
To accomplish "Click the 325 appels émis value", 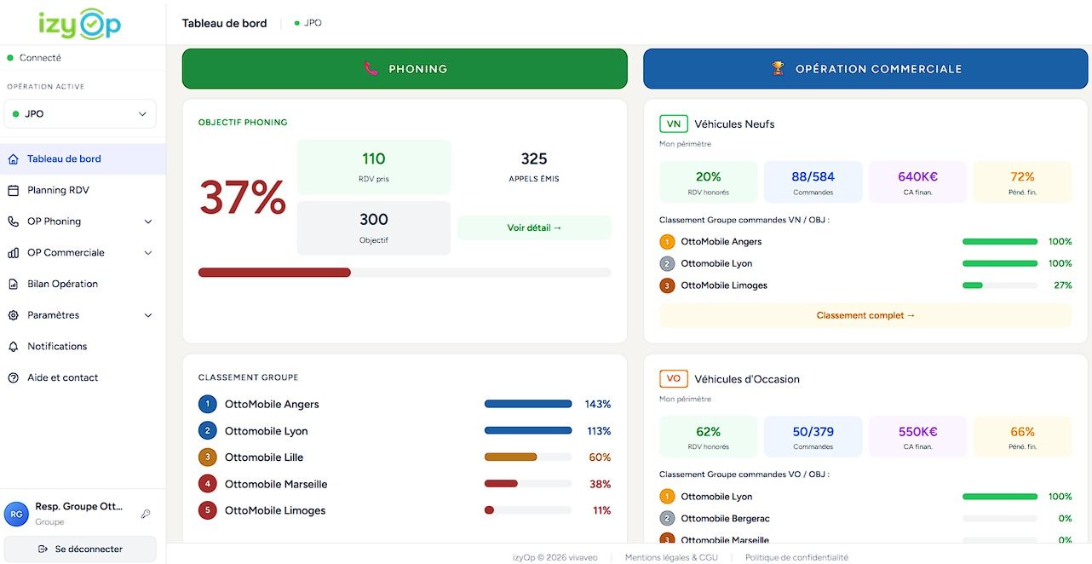I will 534,159.
